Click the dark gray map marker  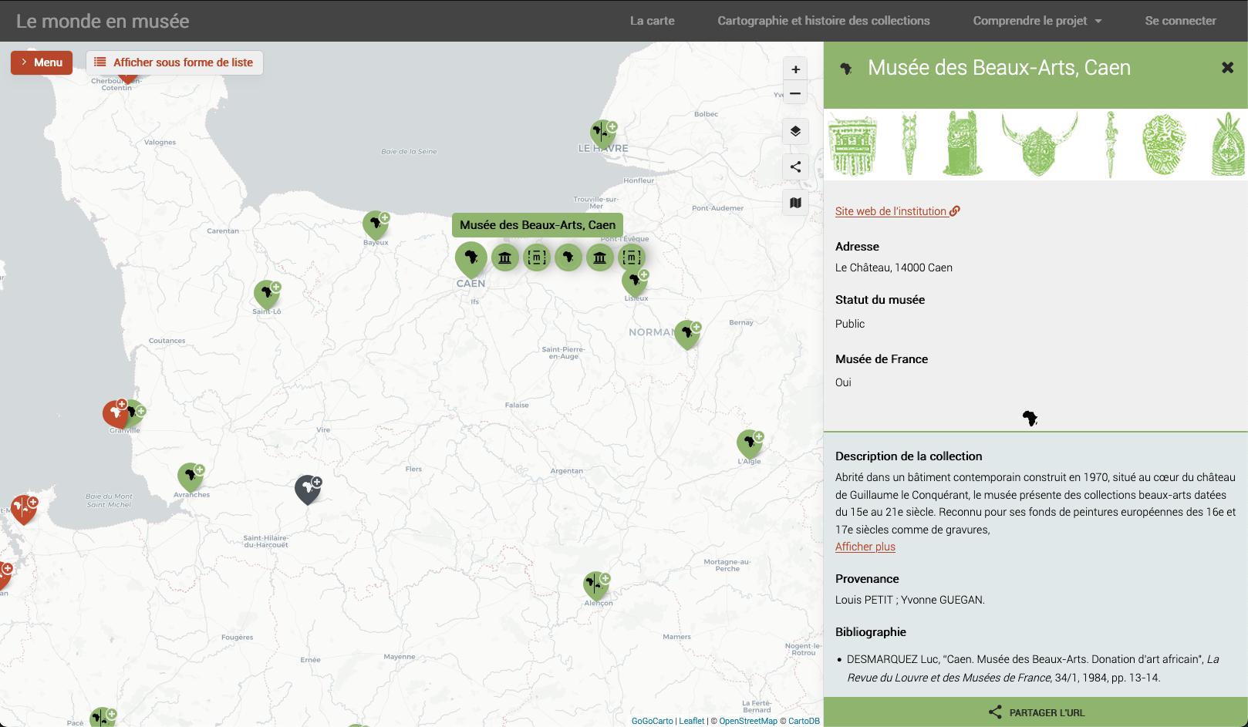click(308, 488)
